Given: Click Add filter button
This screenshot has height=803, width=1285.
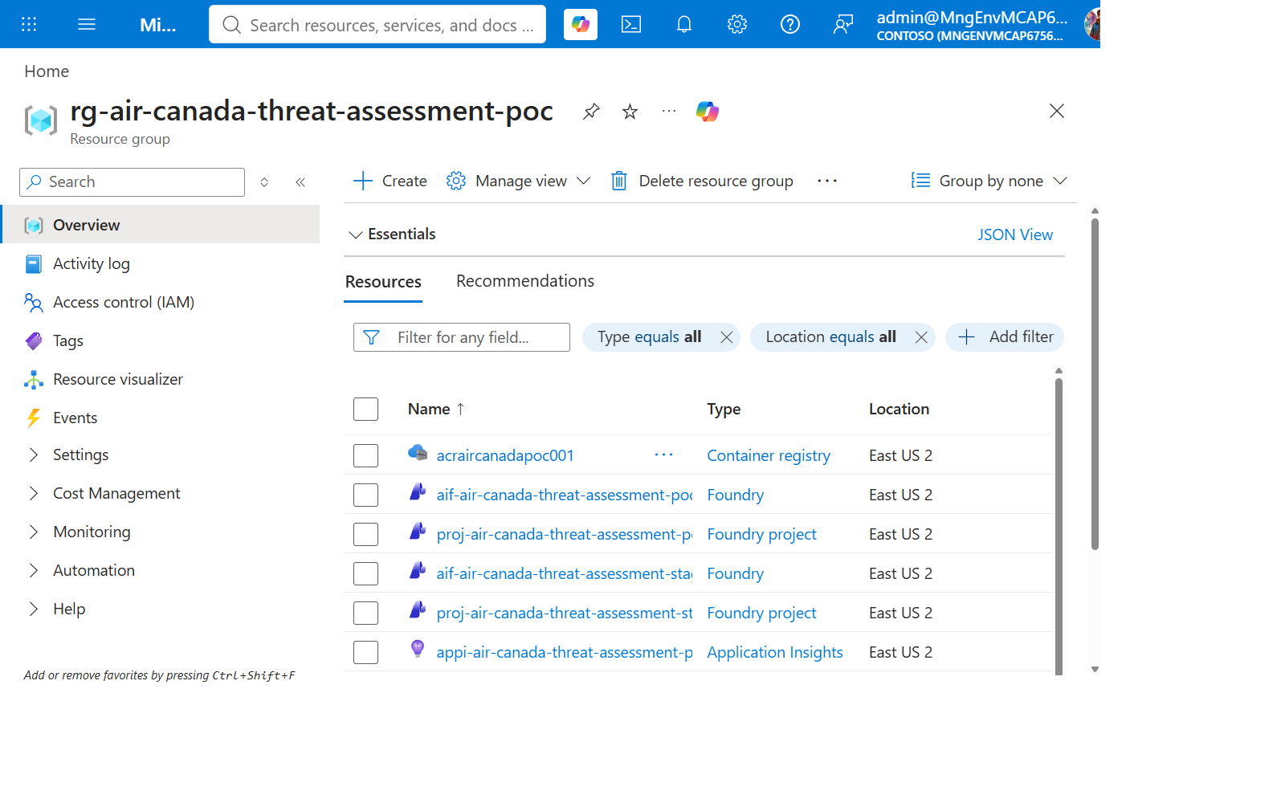Looking at the screenshot, I should click(1005, 337).
